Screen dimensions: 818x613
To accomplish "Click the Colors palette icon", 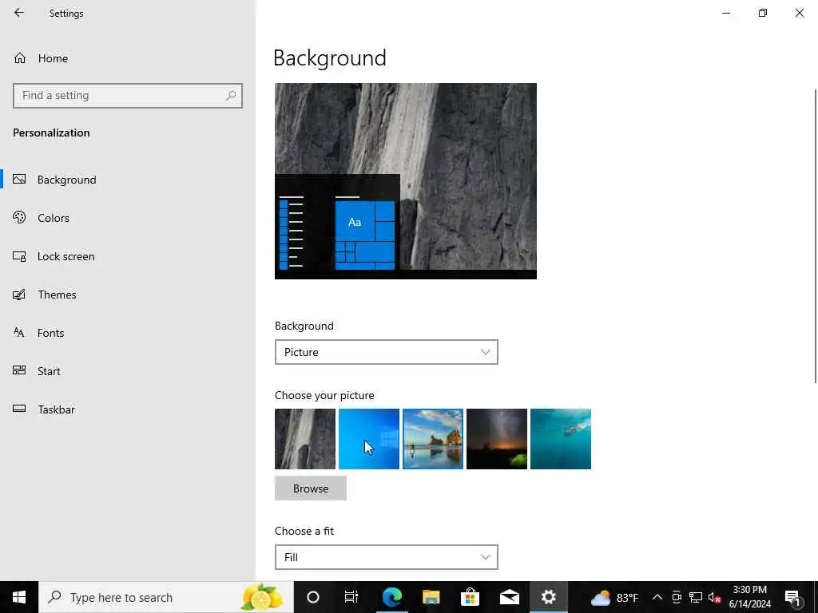I will pos(19,217).
